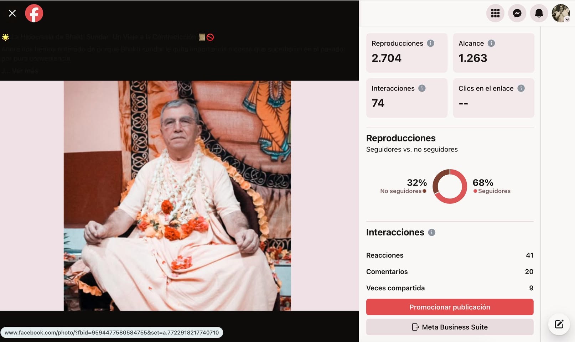Open info icon beside Interacciones heading
This screenshot has width=575, height=342.
click(431, 232)
